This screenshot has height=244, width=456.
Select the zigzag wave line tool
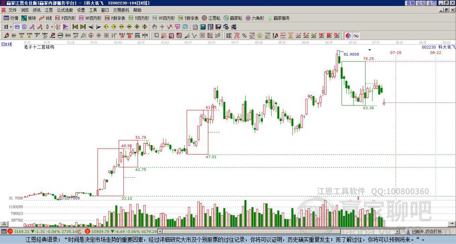(x=195, y=36)
